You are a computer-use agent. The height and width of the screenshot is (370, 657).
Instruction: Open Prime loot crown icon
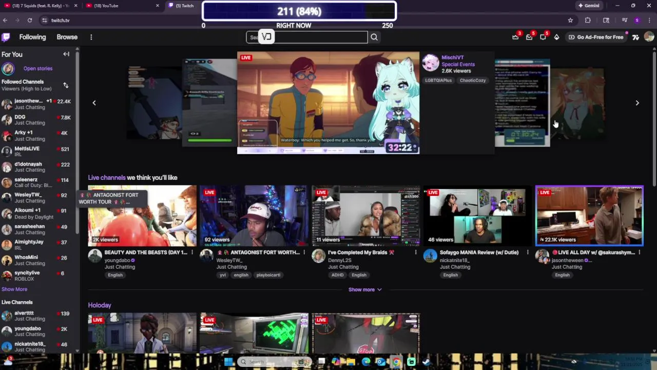[515, 37]
